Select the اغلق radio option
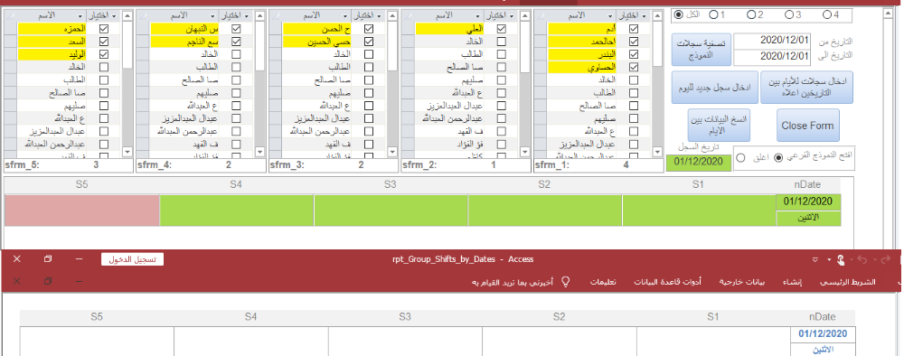Image resolution: width=904 pixels, height=356 pixels. (741, 157)
